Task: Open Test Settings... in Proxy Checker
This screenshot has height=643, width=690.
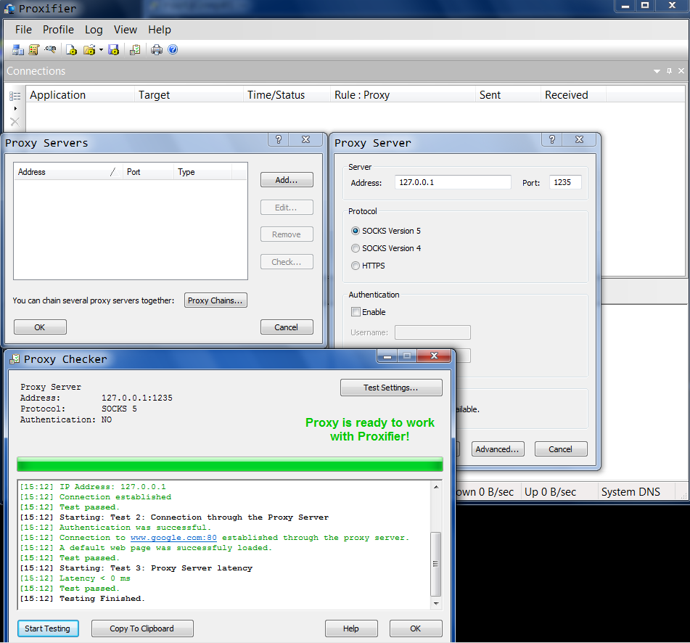Action: (x=391, y=388)
